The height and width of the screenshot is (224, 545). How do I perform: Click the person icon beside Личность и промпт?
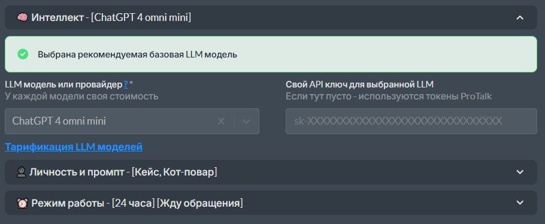coord(22,172)
